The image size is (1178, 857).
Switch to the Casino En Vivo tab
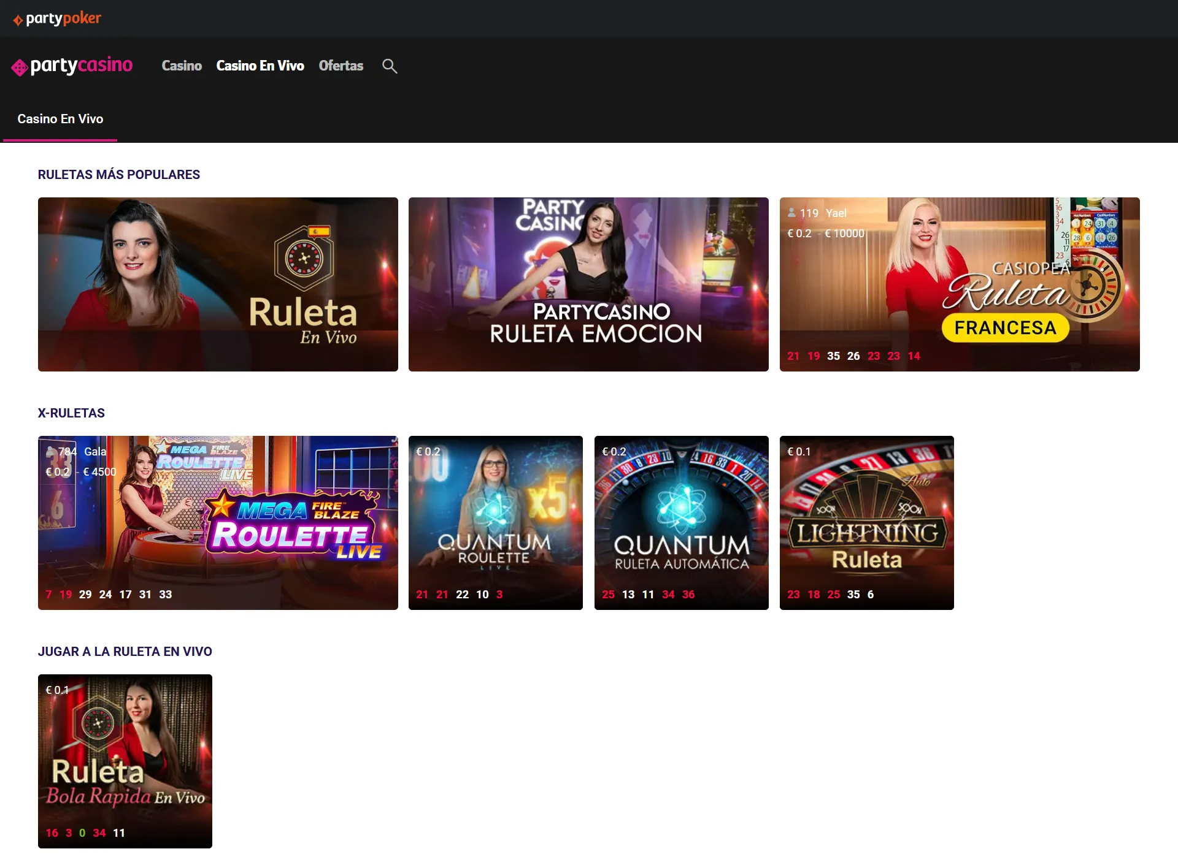pyautogui.click(x=60, y=119)
